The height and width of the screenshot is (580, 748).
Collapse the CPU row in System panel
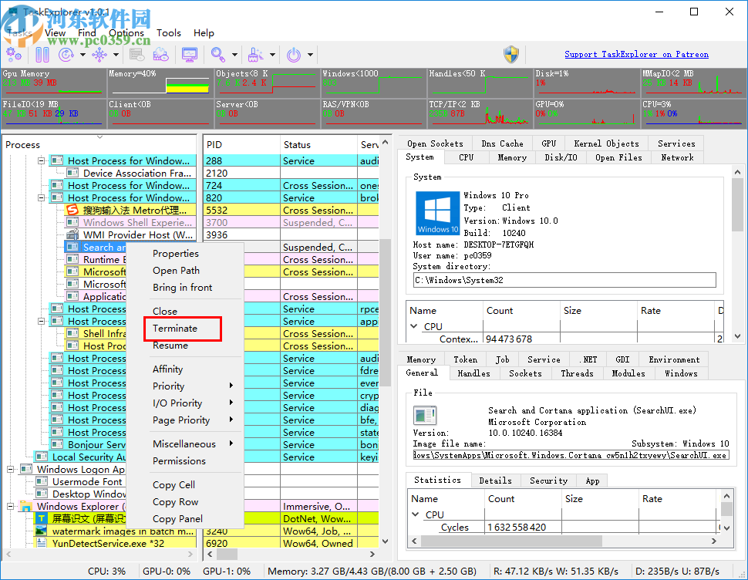(415, 326)
